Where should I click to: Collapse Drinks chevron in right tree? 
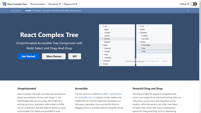(x=139, y=42)
